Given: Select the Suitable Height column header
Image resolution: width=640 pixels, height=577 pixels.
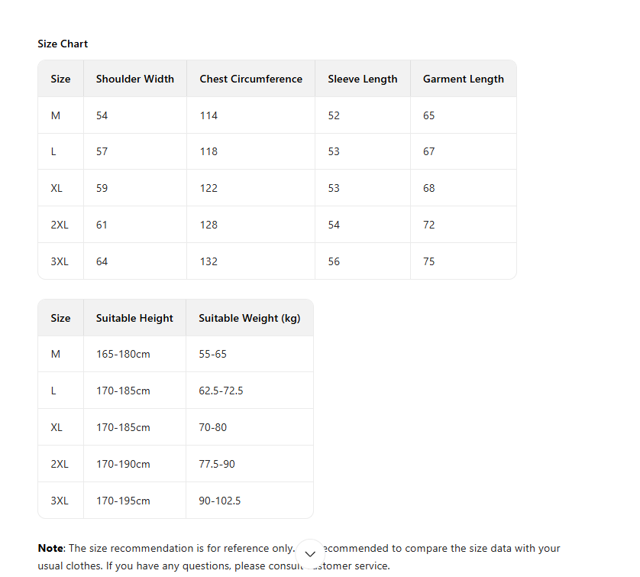Looking at the screenshot, I should (134, 318).
